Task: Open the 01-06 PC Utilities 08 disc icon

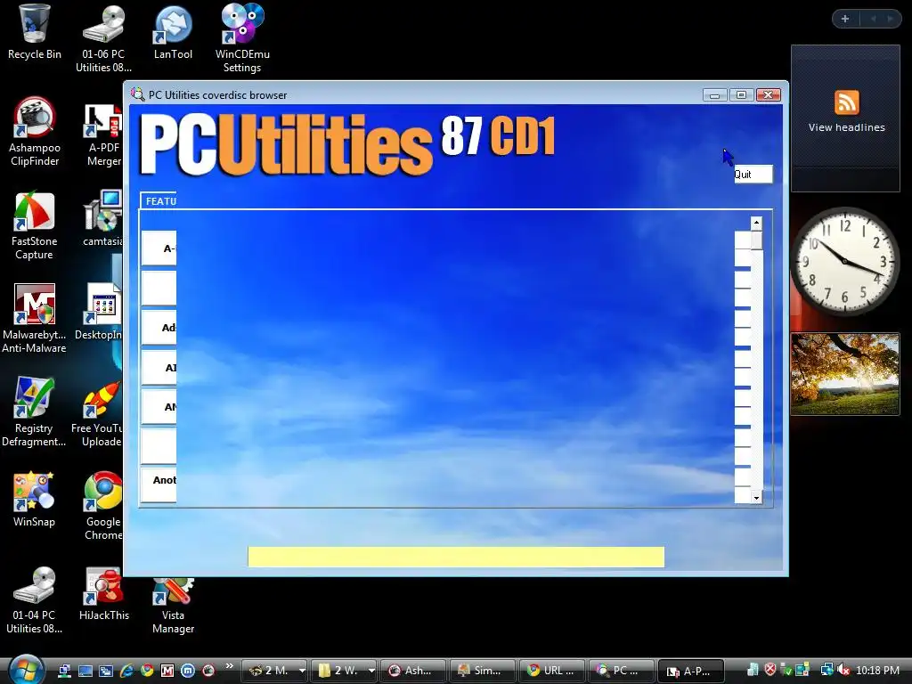Action: point(103,37)
